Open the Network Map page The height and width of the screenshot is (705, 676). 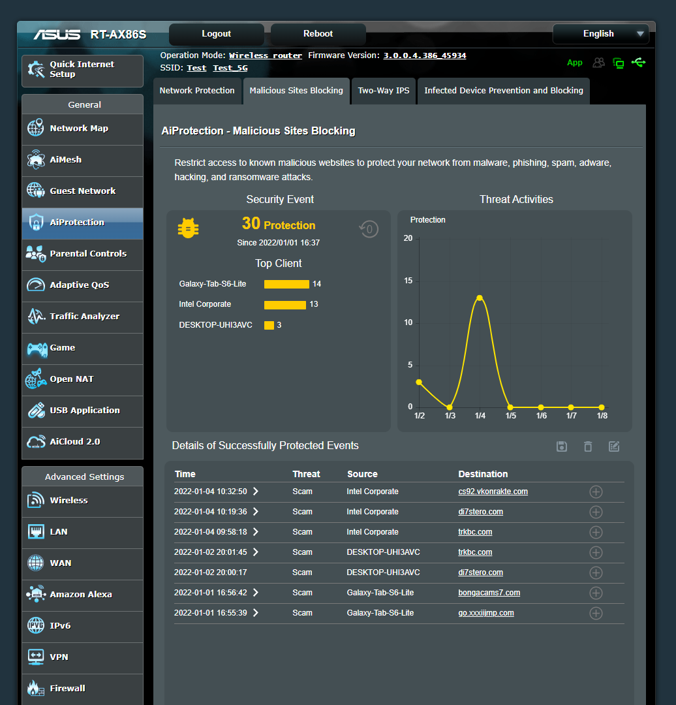82,129
